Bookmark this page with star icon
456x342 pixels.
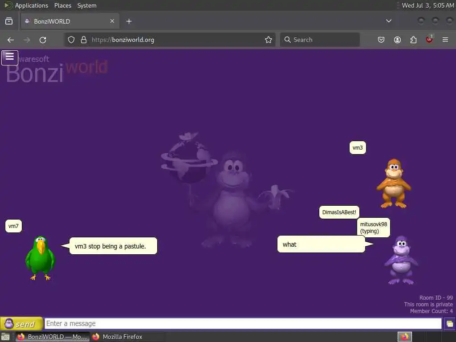click(269, 40)
